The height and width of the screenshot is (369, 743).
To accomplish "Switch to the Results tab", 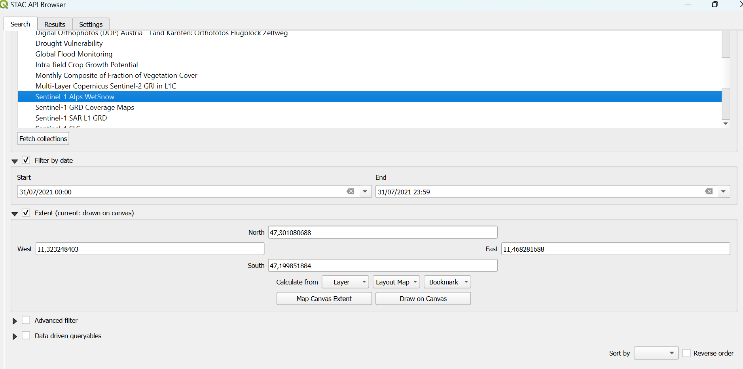I will pyautogui.click(x=55, y=24).
